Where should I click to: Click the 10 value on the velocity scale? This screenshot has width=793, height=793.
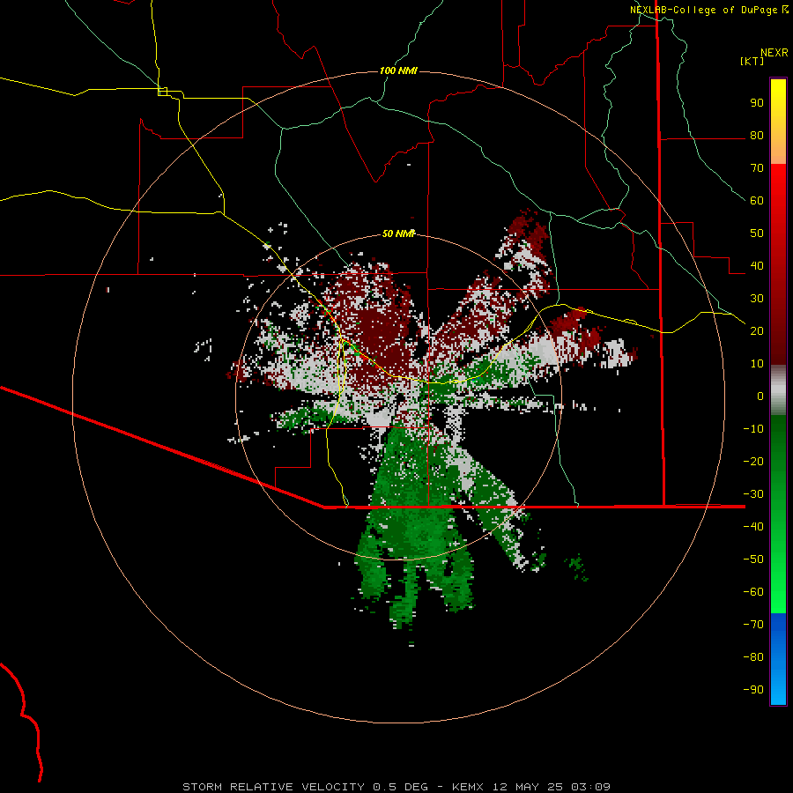(x=757, y=364)
